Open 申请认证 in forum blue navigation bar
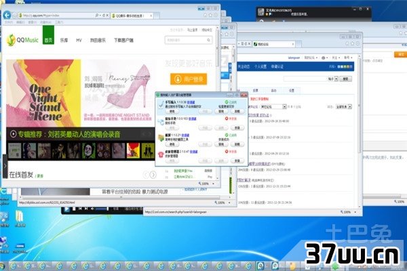 pyautogui.click(x=277, y=66)
